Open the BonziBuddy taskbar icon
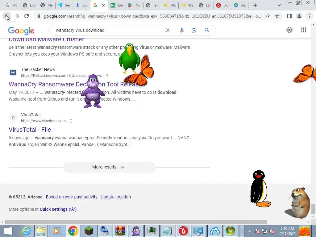Viewport: 316px width, 237px height. 136,231
